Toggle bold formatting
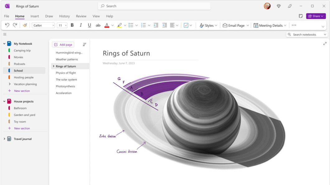The image size is (330, 185). pos(72,25)
